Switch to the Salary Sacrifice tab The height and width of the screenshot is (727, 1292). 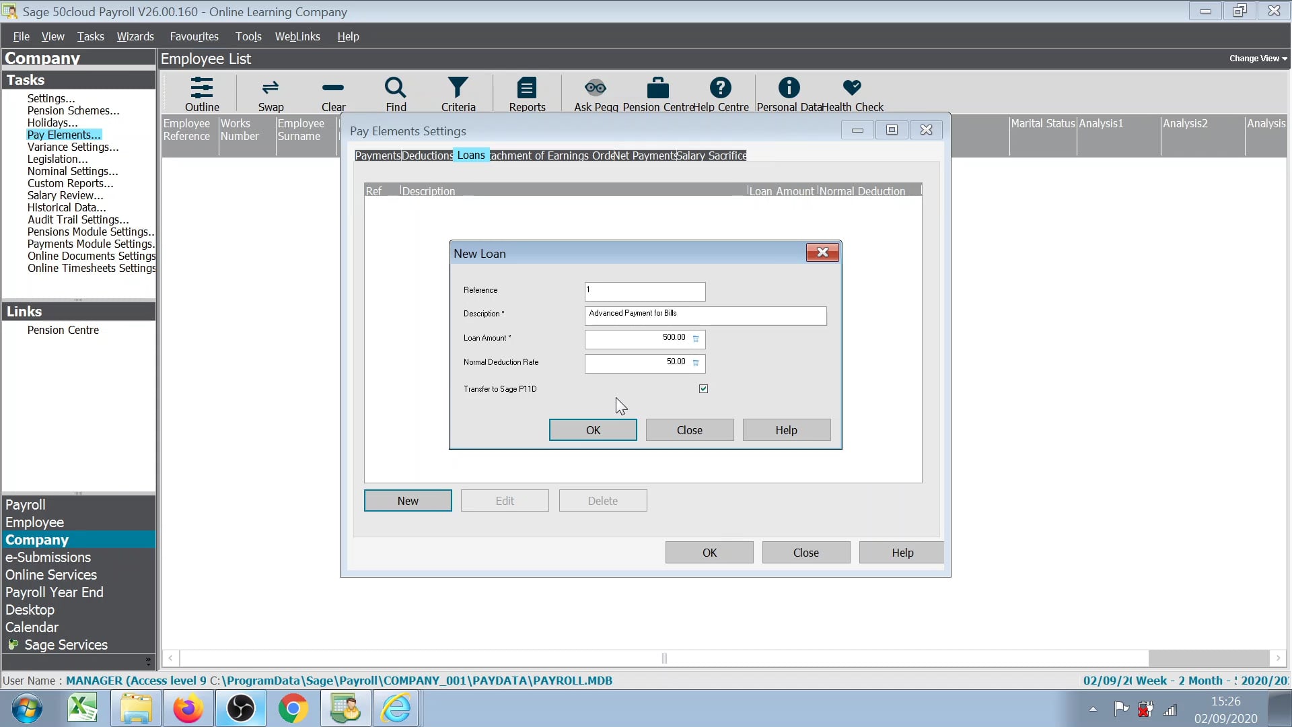click(x=711, y=155)
